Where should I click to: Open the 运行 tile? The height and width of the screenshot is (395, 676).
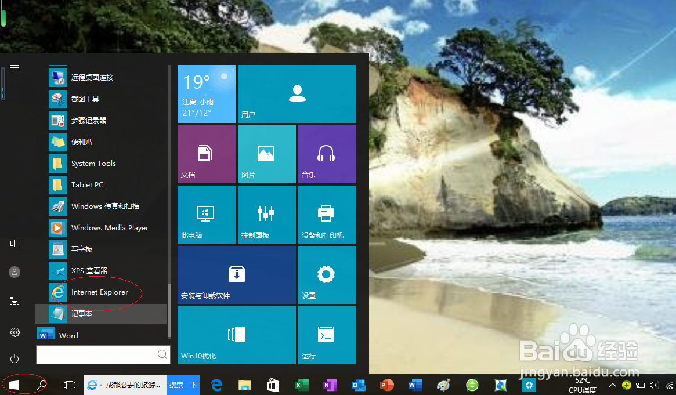pyautogui.click(x=327, y=335)
